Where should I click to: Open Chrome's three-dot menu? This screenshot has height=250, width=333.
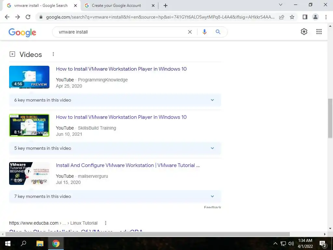point(326,17)
